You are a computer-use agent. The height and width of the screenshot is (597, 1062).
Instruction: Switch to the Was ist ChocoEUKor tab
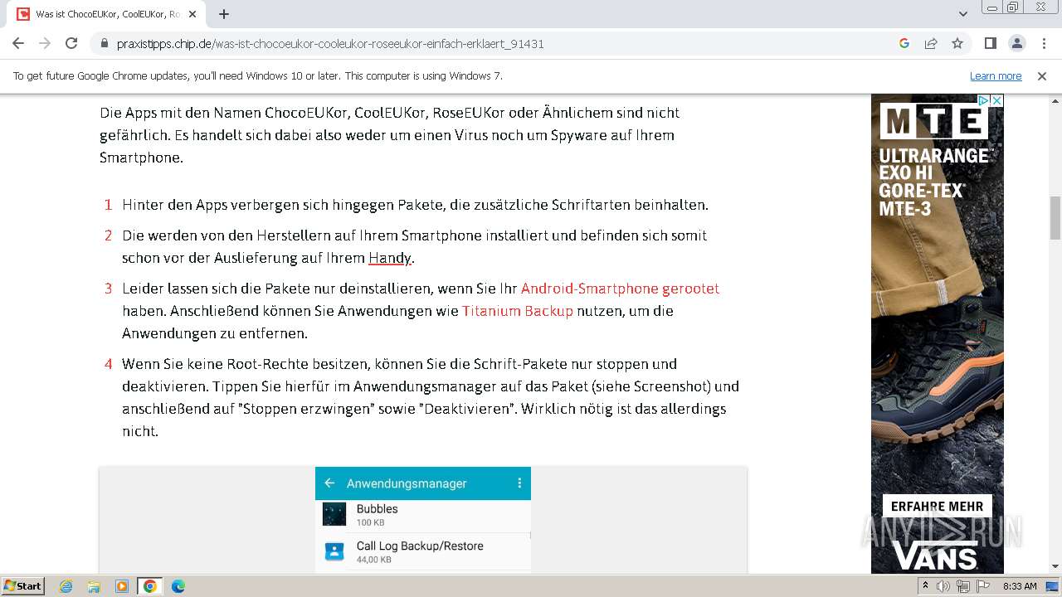[108, 14]
